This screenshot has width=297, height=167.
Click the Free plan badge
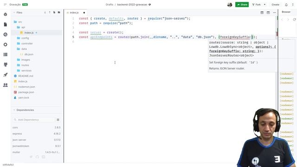(25, 5)
